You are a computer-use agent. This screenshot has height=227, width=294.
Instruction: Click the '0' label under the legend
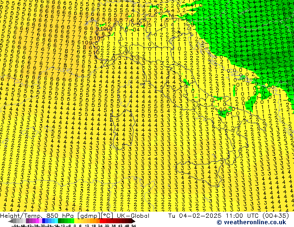pos(75,226)
